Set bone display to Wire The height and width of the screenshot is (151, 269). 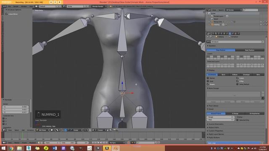[258, 75]
